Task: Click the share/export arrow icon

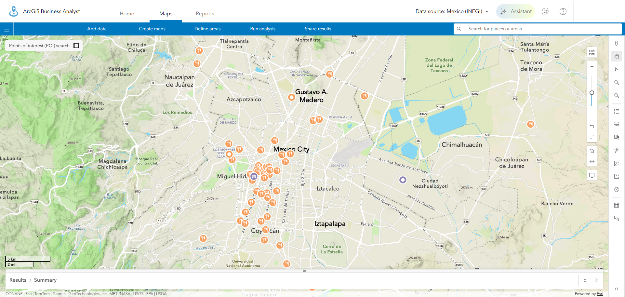Action: point(617,176)
